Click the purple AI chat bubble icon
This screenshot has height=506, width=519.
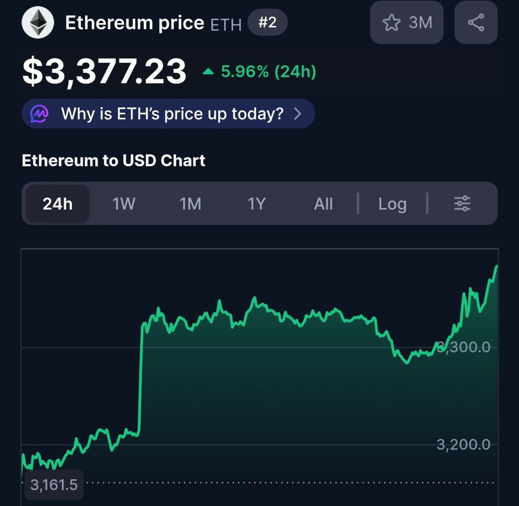tap(39, 114)
